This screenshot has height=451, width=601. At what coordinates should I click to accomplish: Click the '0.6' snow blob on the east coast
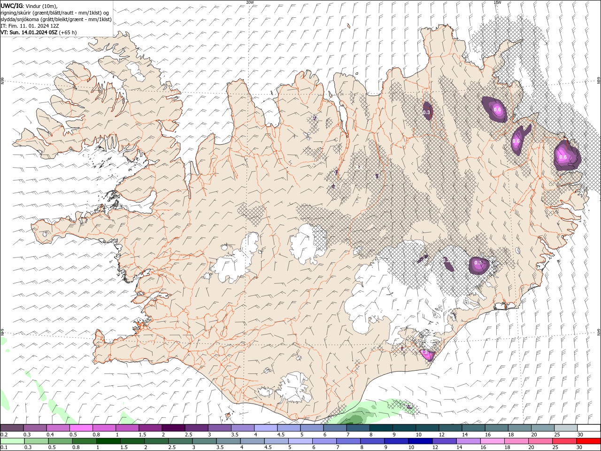click(x=567, y=156)
